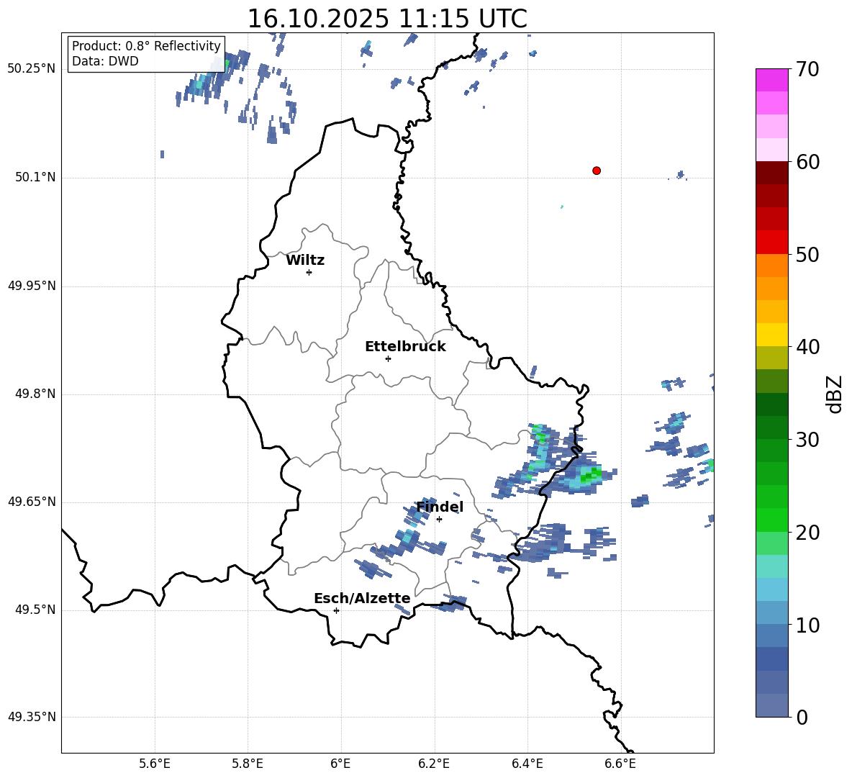Viewport: 852px width, 778px height.
Task: Click the Wiltz station cross marker
Action: pos(309,272)
